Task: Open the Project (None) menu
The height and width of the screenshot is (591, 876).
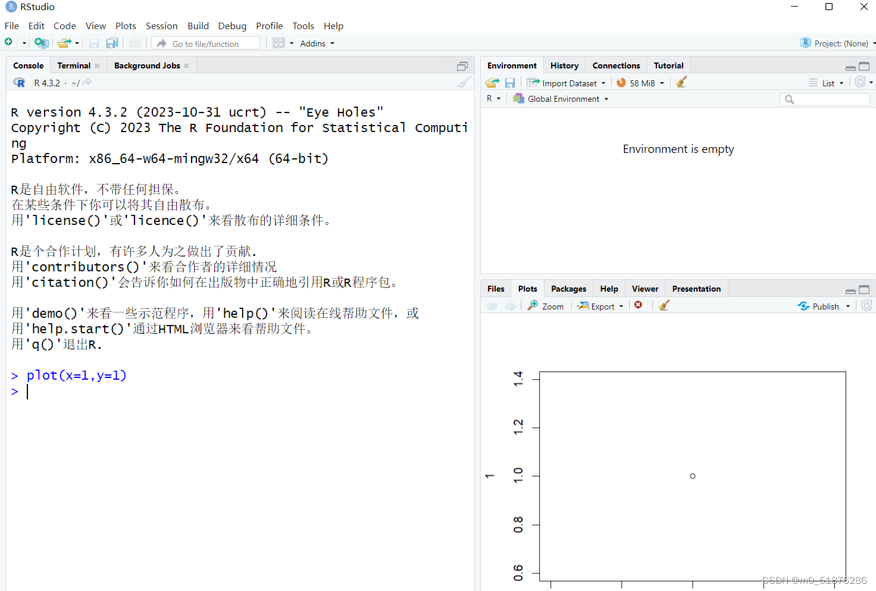Action: click(838, 43)
